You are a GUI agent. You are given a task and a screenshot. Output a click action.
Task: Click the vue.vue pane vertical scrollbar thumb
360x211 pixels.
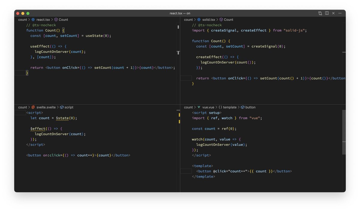(x=344, y=132)
